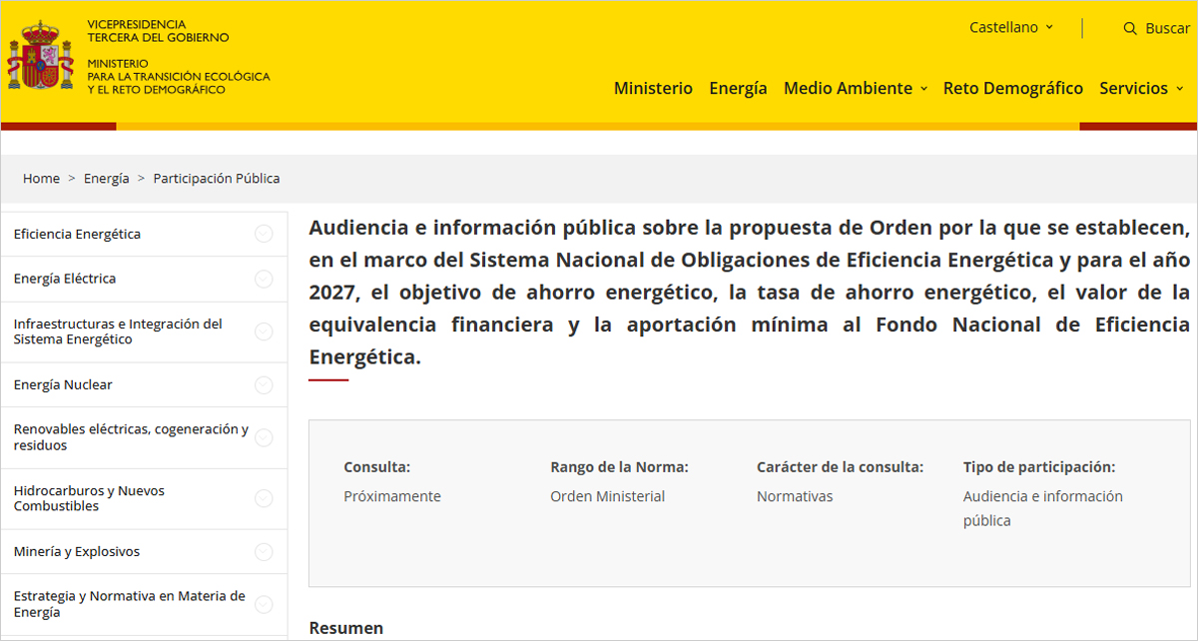Click the Tipo de participación: label
Screen dimensions: 1198x641
click(x=1039, y=466)
